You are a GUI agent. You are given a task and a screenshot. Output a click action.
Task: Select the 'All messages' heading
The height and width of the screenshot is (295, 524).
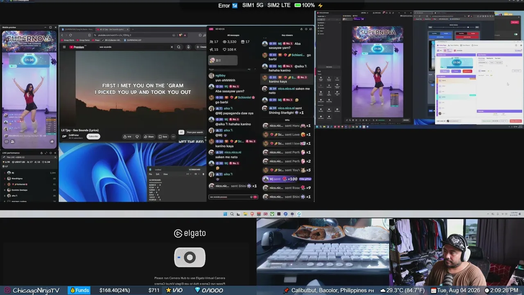click(233, 35)
